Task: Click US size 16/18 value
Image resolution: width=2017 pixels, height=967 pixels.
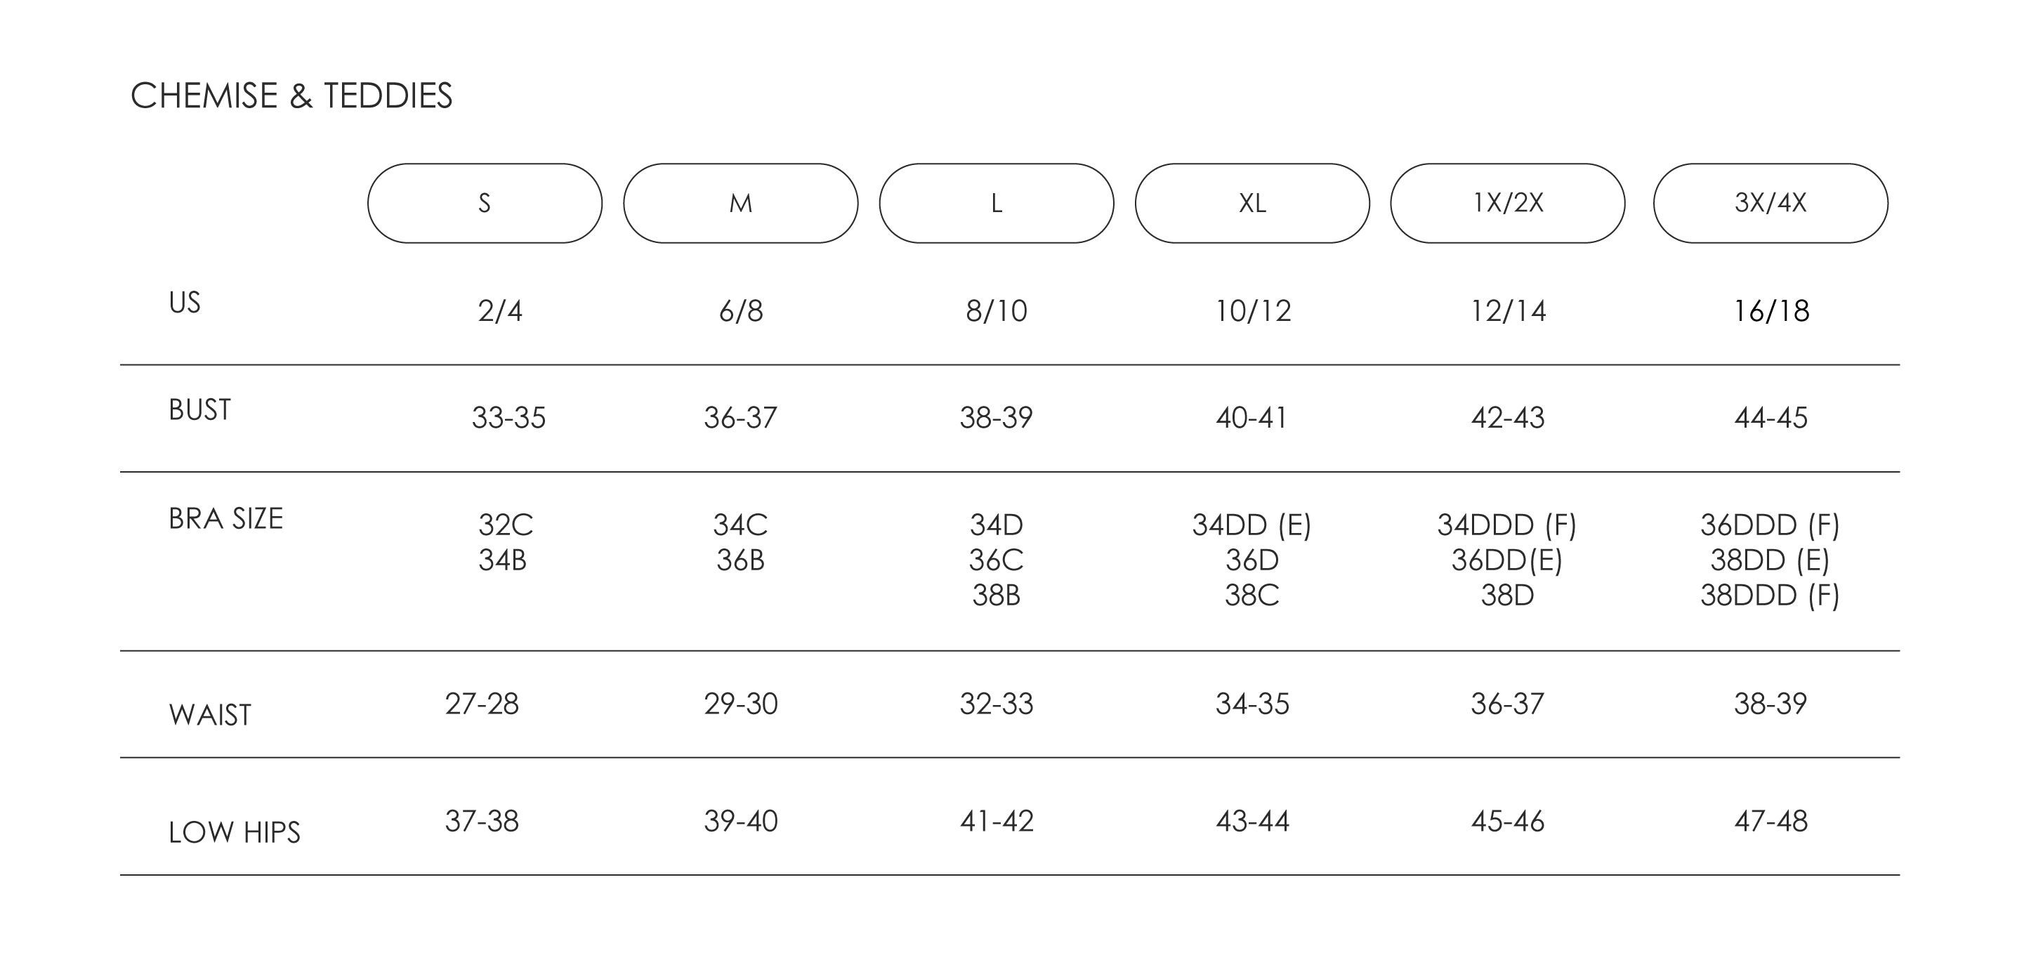Action: tap(1771, 311)
